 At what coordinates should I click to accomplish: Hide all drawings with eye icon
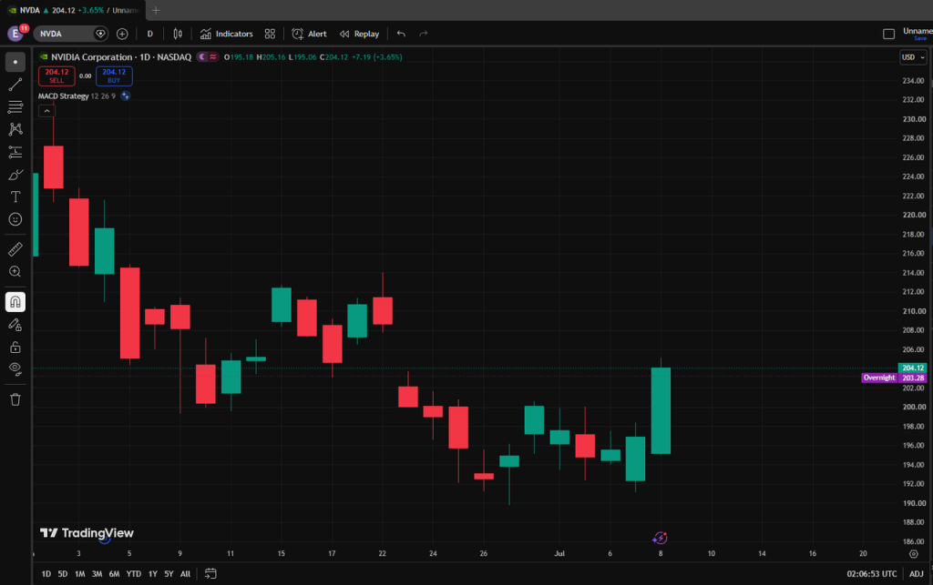pos(15,368)
